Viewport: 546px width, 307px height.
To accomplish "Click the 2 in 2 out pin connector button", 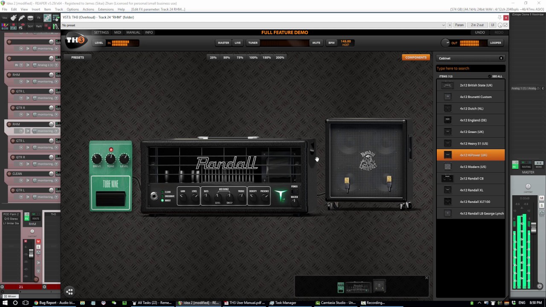I will [477, 25].
